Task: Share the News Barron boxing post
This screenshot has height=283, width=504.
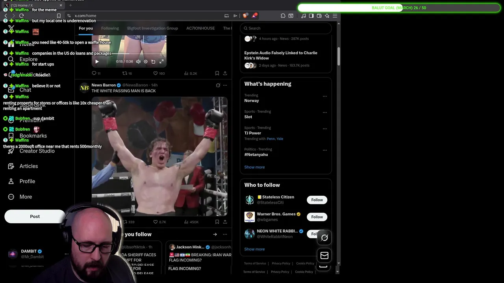Action: [225, 222]
